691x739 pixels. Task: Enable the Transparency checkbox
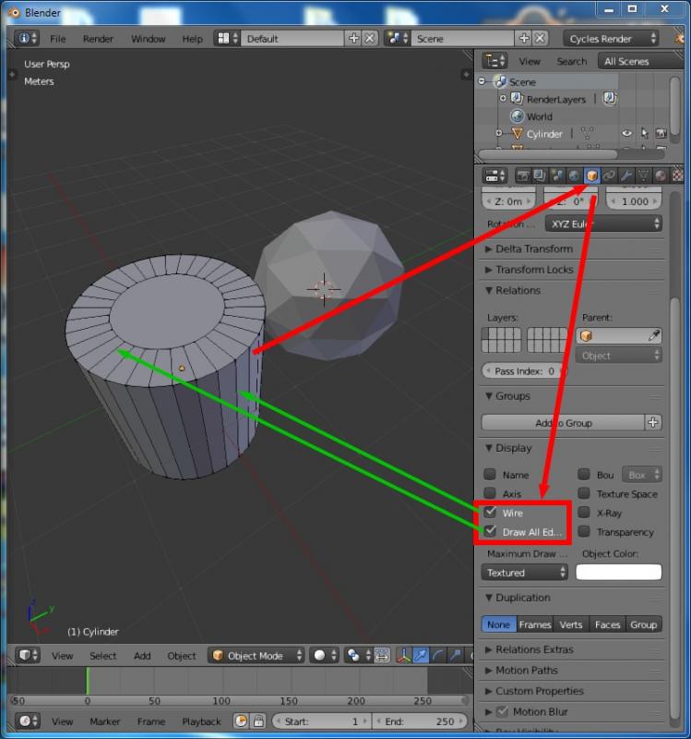point(584,531)
